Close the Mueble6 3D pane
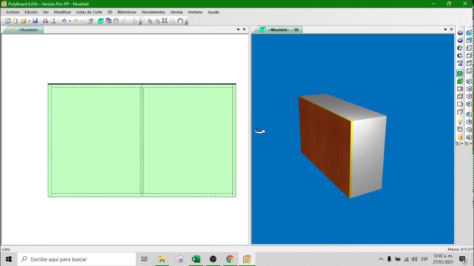The width and height of the screenshot is (474, 266). point(451,30)
